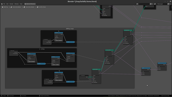Click the Geometry Nodes tree breadcrumb
The height and width of the screenshot is (97, 172).
click(x=30, y=7)
